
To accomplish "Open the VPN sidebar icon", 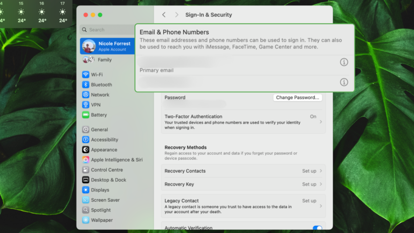I will (x=86, y=105).
